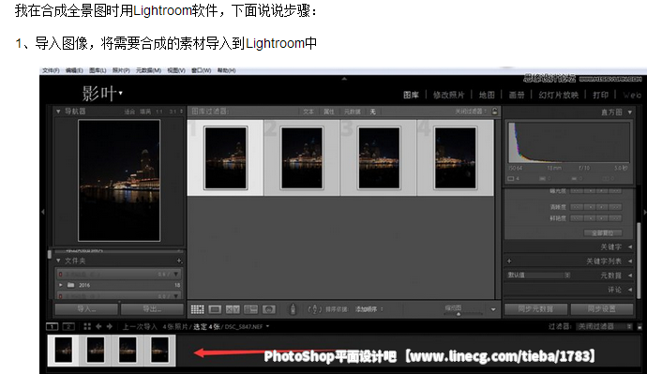Image resolution: width=647 pixels, height=374 pixels.
Task: Click the 导出 Export button
Action: (x=152, y=308)
